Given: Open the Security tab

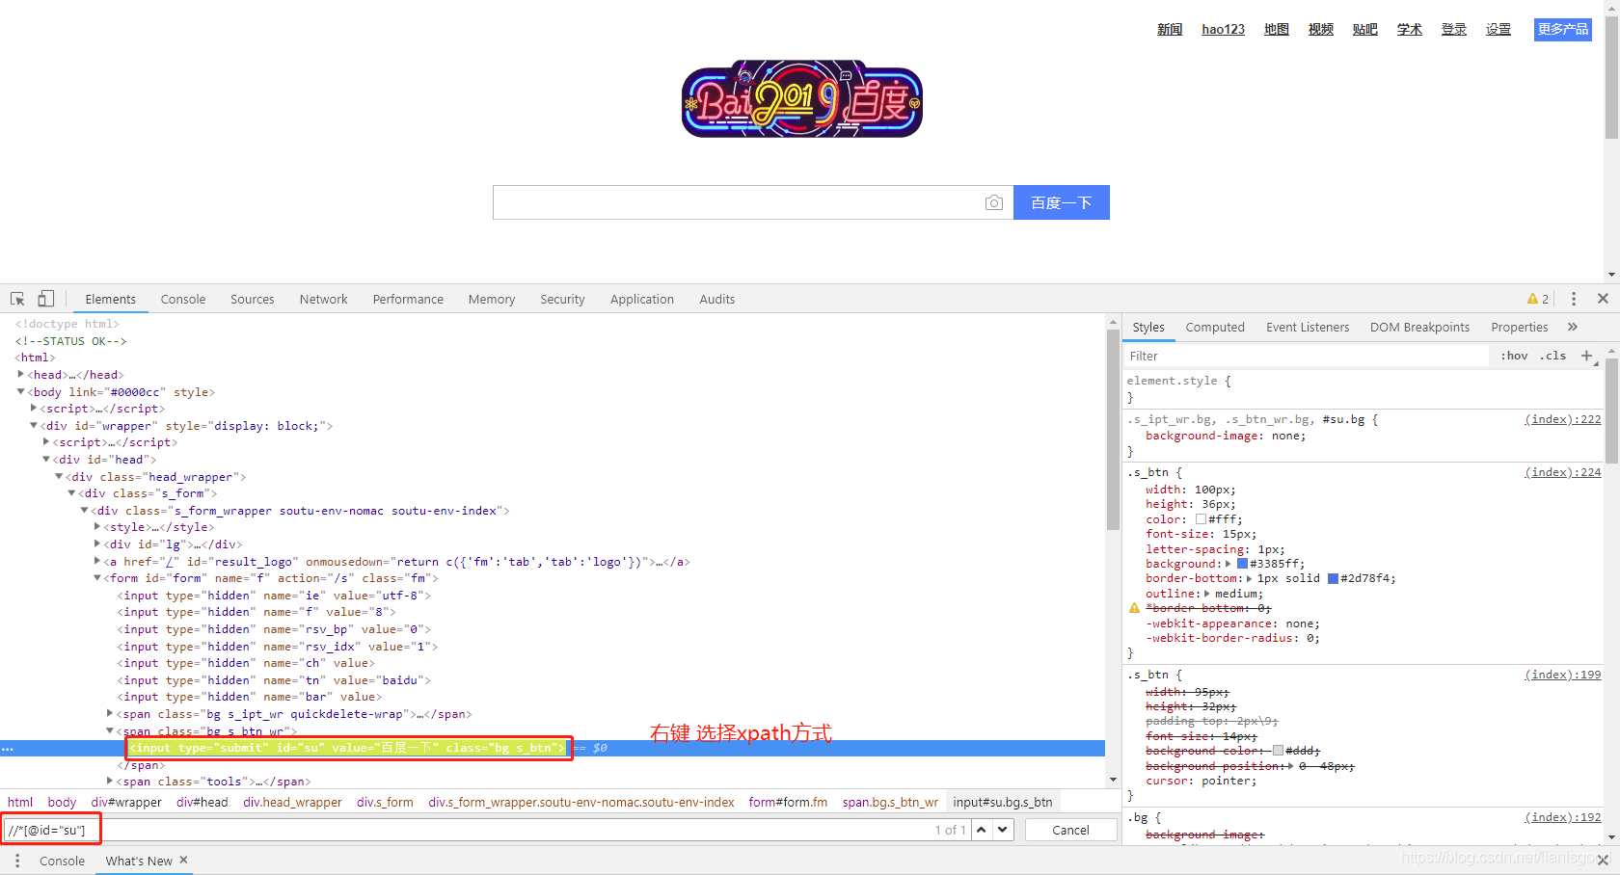Looking at the screenshot, I should 562,299.
